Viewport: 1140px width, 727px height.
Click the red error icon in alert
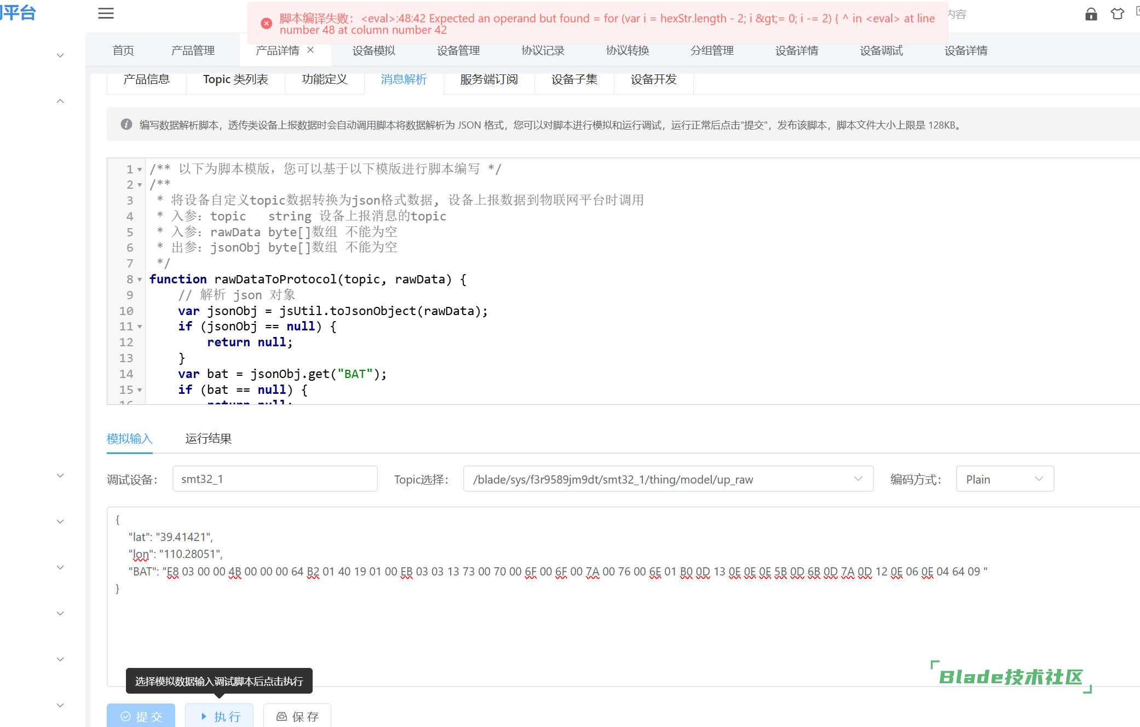point(266,24)
